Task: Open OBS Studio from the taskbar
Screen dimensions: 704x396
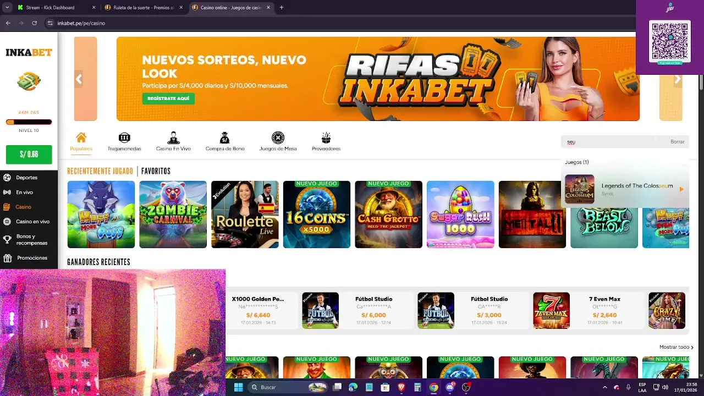Action: 466,387
